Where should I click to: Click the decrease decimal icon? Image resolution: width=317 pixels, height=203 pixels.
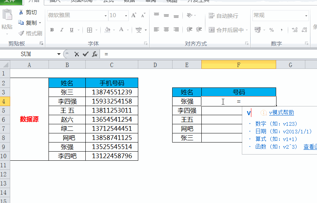304,30
